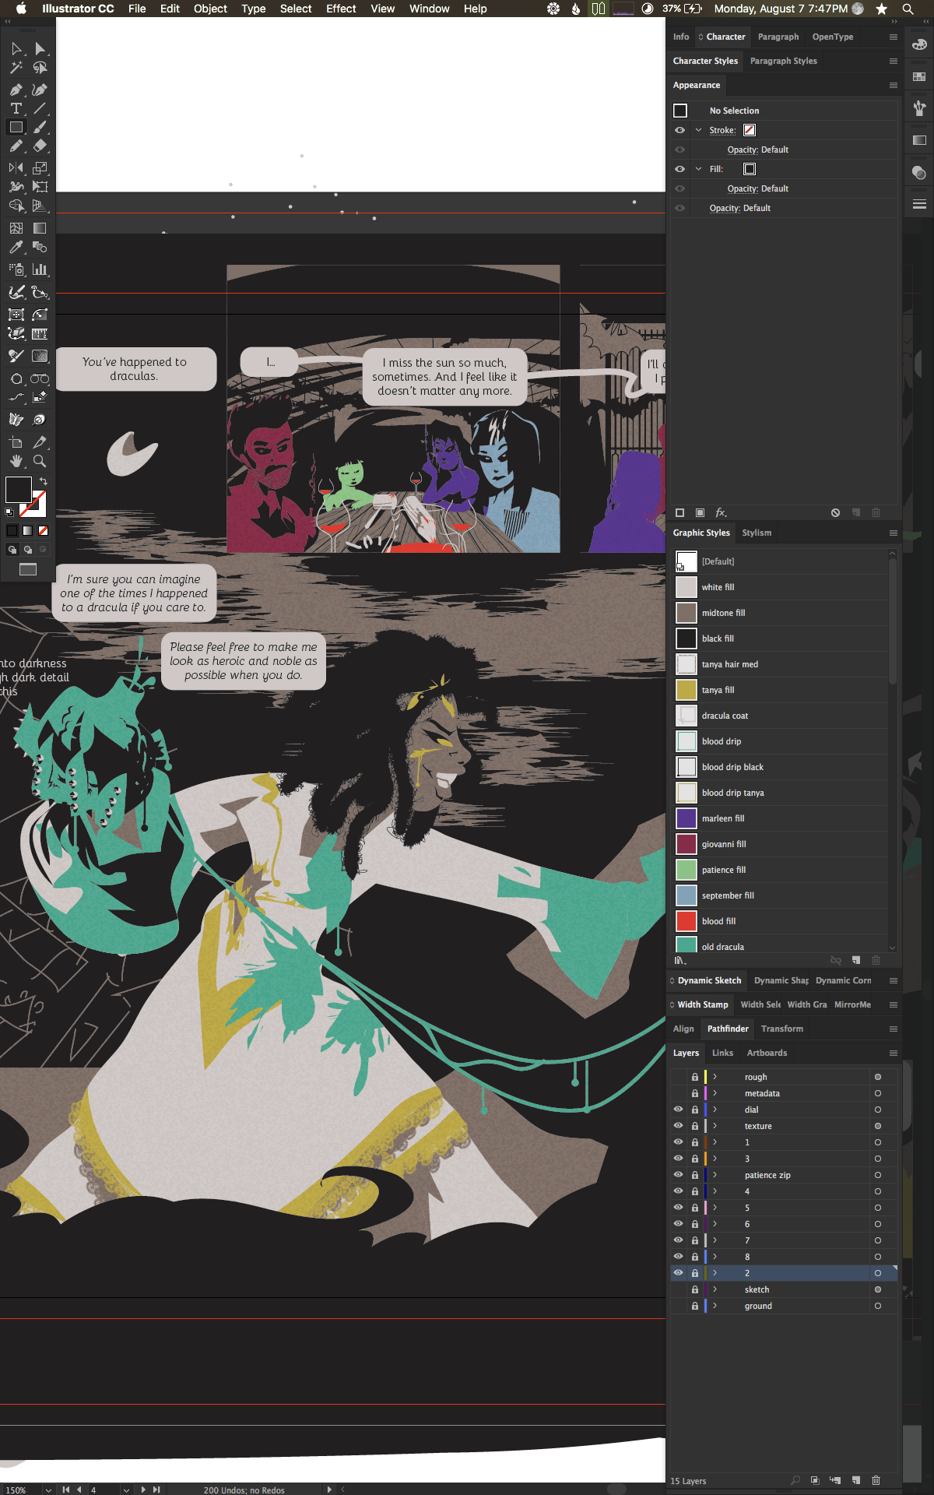Select the Hand tool

coord(16,461)
